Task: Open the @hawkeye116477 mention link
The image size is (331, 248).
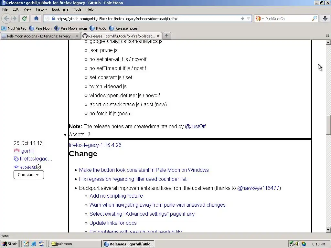Action: coord(258,188)
